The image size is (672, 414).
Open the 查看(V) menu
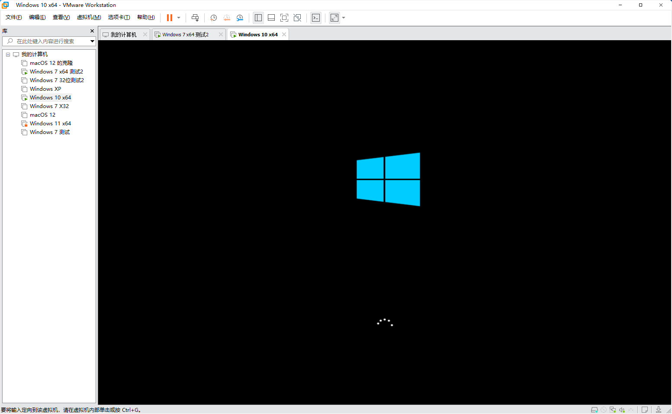(x=61, y=17)
